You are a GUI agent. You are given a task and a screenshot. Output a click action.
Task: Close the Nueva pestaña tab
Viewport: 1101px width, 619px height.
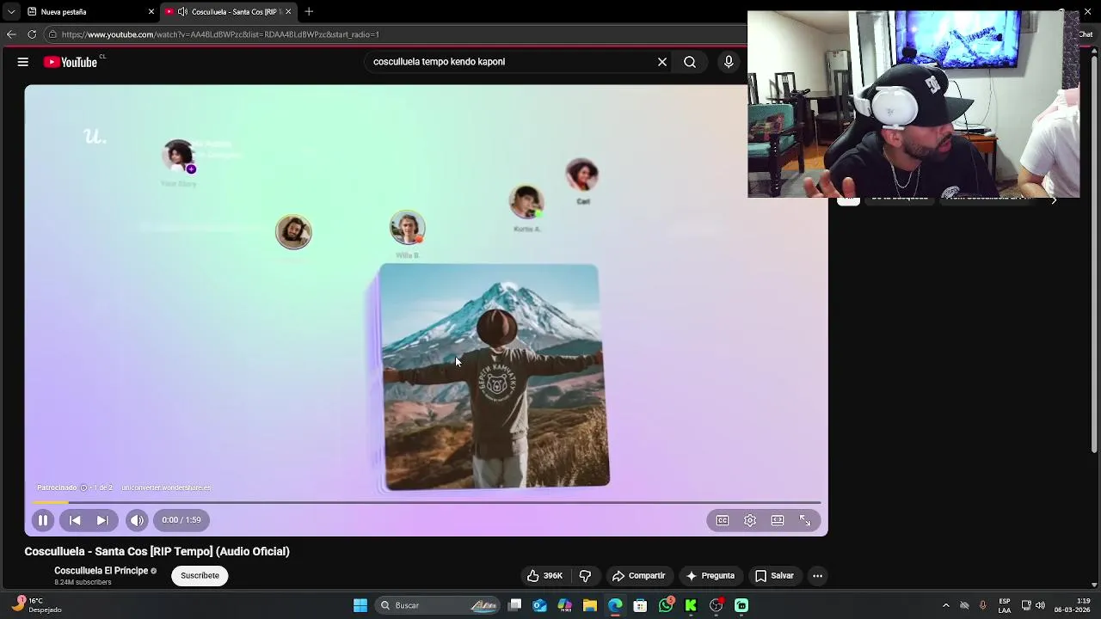[151, 12]
